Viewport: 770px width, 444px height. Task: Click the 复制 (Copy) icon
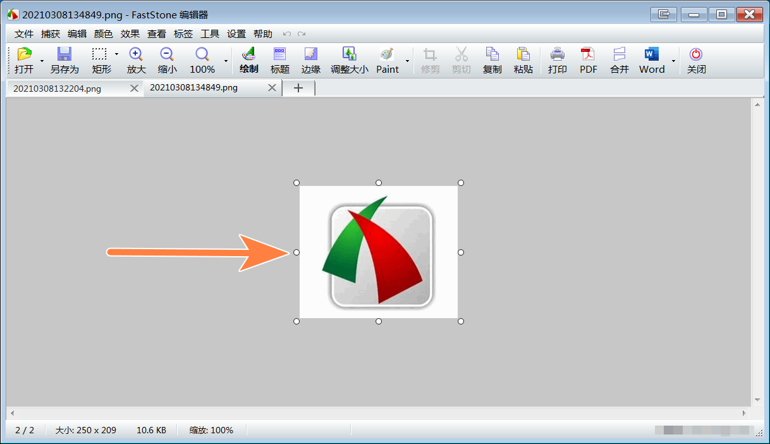[492, 54]
